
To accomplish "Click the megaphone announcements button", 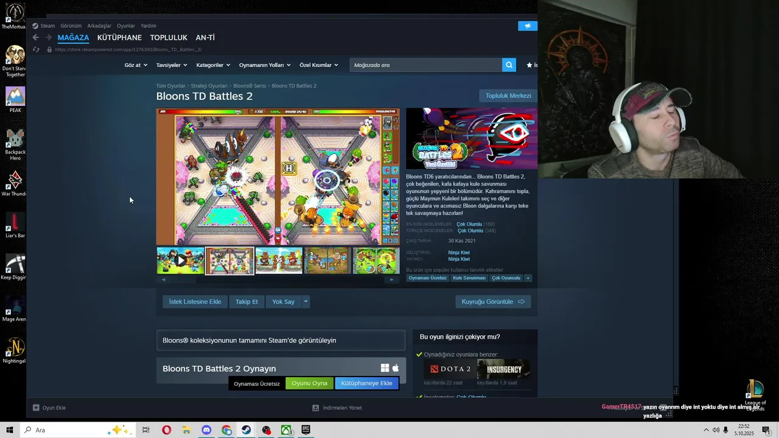I will tap(528, 26).
